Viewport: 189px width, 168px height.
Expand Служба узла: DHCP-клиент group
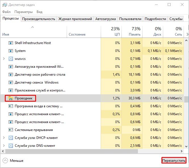pyautogui.click(x=4, y=138)
